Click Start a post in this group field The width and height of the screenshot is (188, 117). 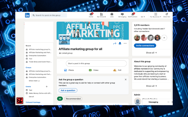pyautogui.click(x=96, y=63)
